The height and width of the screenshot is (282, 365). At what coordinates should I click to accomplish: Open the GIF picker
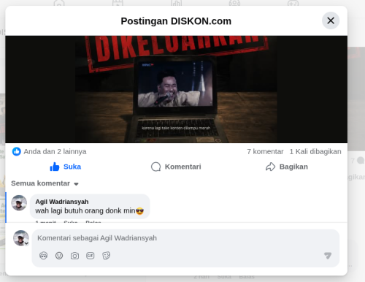[x=91, y=256]
